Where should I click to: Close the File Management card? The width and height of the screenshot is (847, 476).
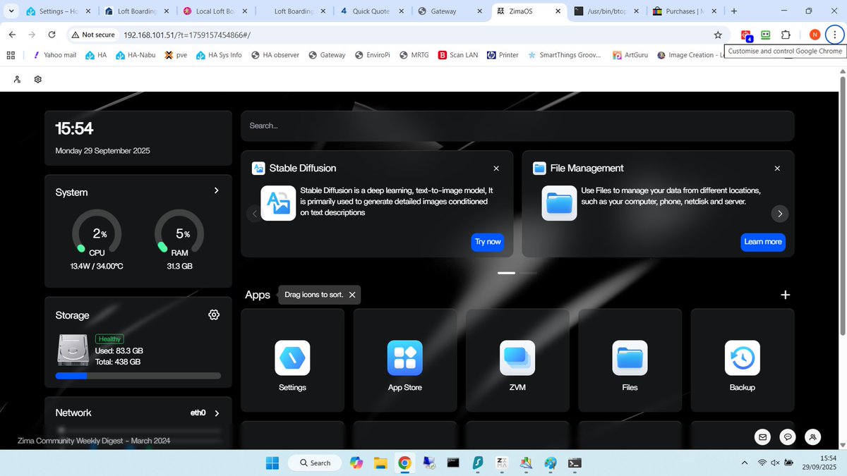(777, 169)
